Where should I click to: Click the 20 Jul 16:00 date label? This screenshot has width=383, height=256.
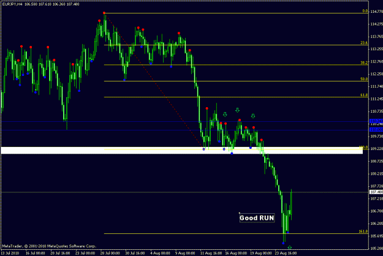(x=60, y=254)
